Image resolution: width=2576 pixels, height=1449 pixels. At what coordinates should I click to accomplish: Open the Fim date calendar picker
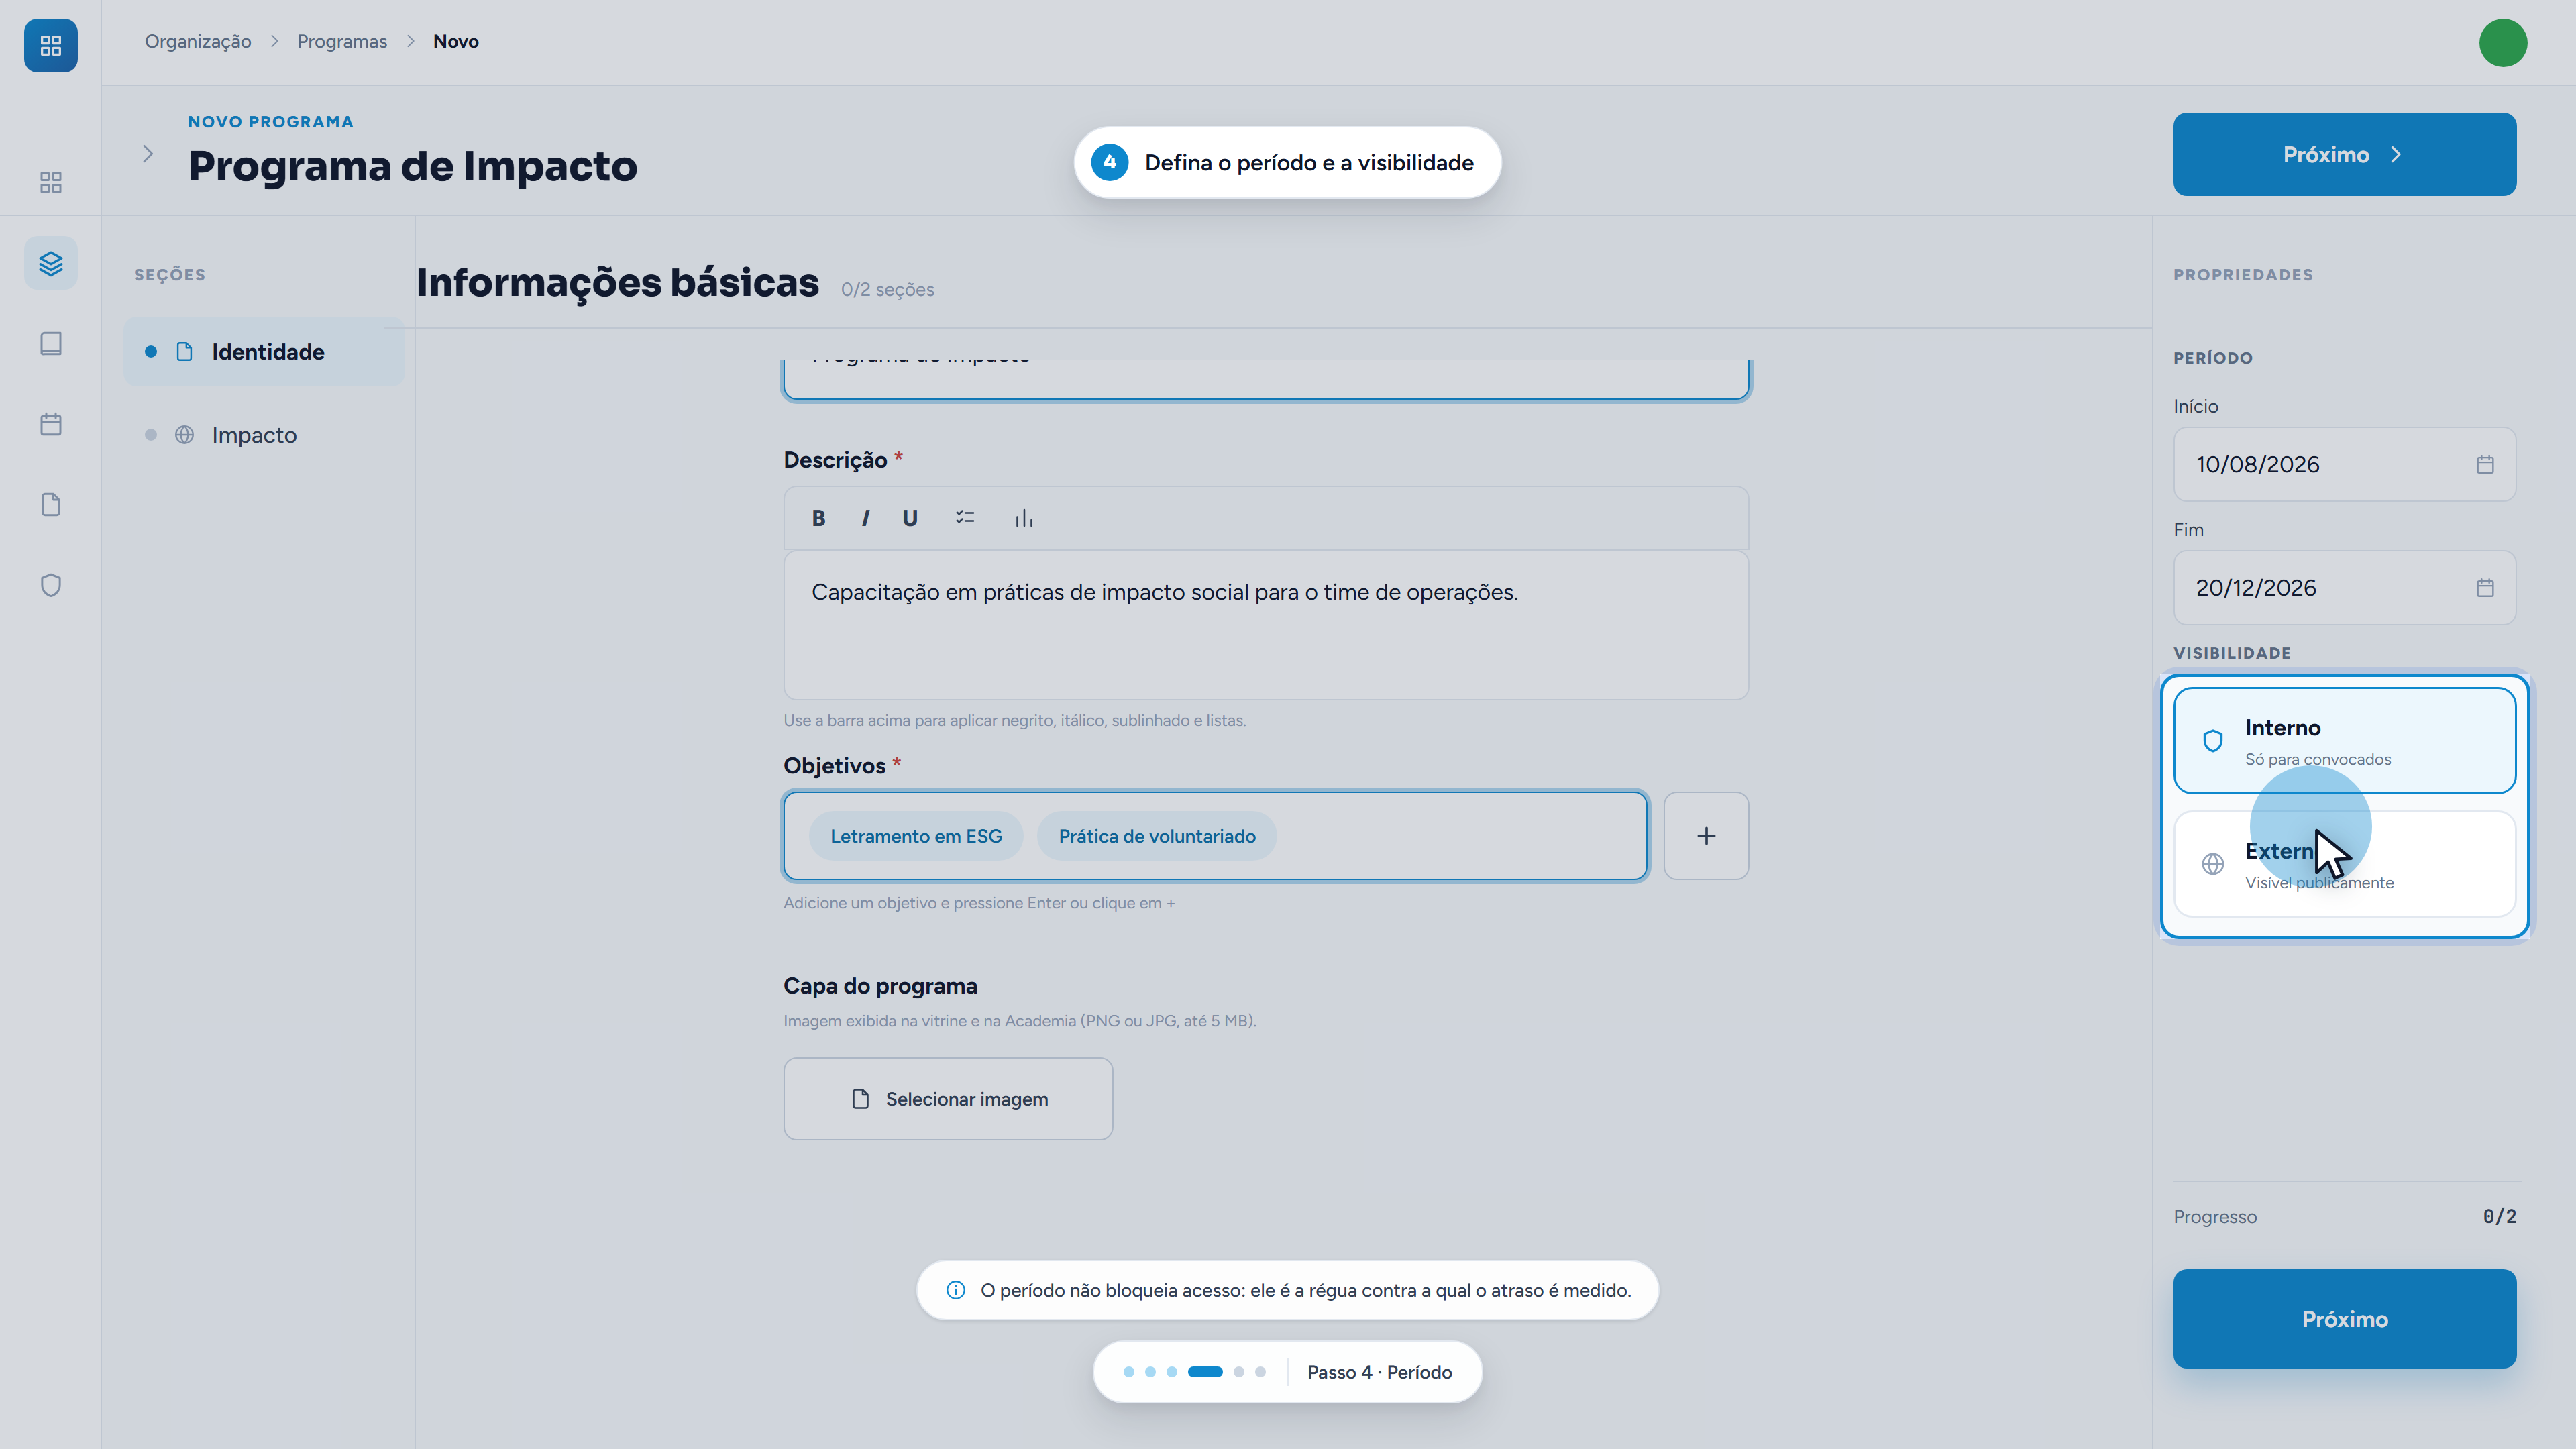pos(2485,588)
